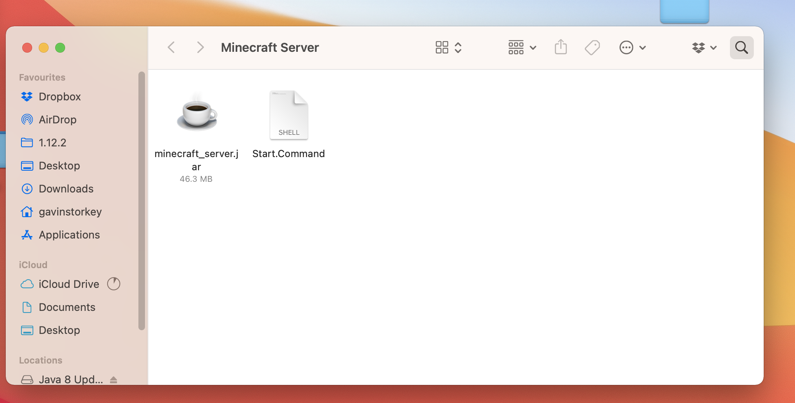Viewport: 795px width, 403px height.
Task: Click the Minecraft Server window title
Action: click(x=270, y=48)
